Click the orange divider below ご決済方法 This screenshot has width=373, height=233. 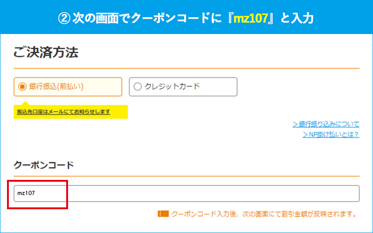click(186, 69)
